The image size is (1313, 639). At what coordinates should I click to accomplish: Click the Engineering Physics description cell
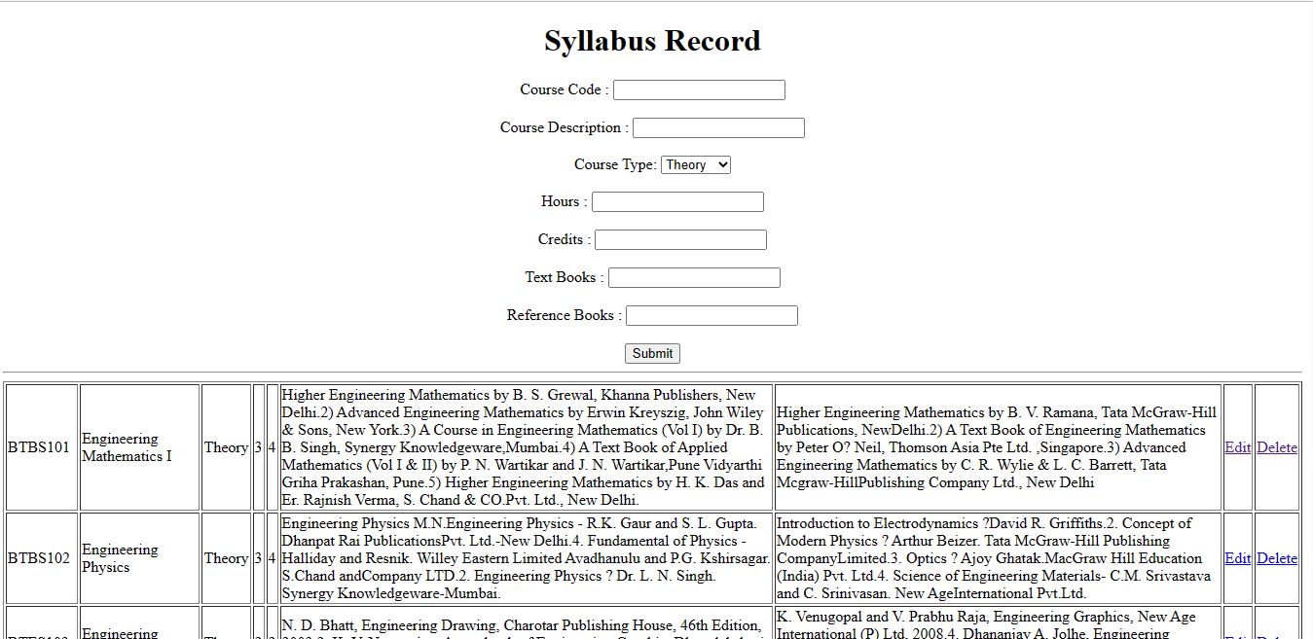tap(138, 558)
